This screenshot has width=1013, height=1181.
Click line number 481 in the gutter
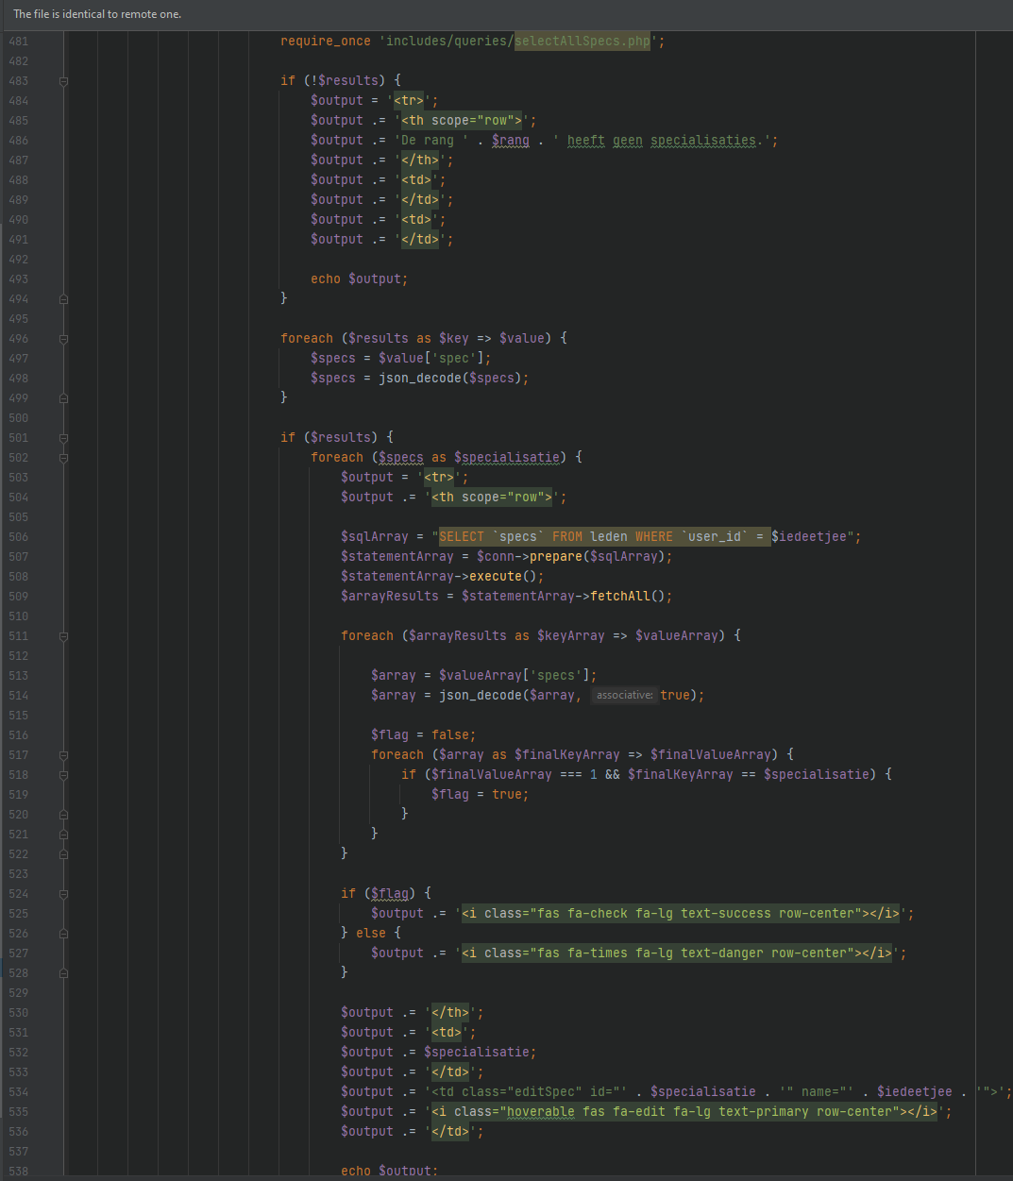pyautogui.click(x=19, y=42)
